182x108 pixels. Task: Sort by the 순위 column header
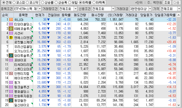pyautogui.click(x=5, y=15)
